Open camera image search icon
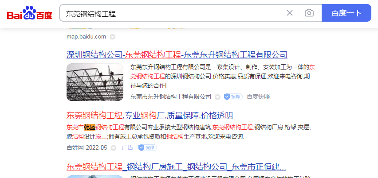The width and height of the screenshot is (378, 178). pos(309,13)
